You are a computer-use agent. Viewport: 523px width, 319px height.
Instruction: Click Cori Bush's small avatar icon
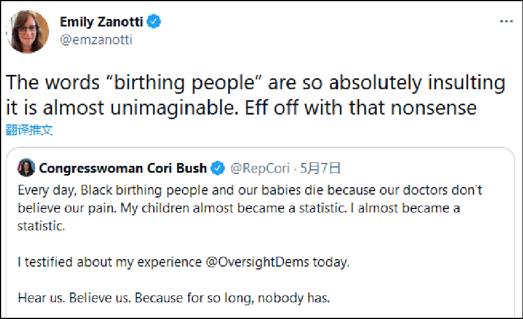[x=26, y=168]
